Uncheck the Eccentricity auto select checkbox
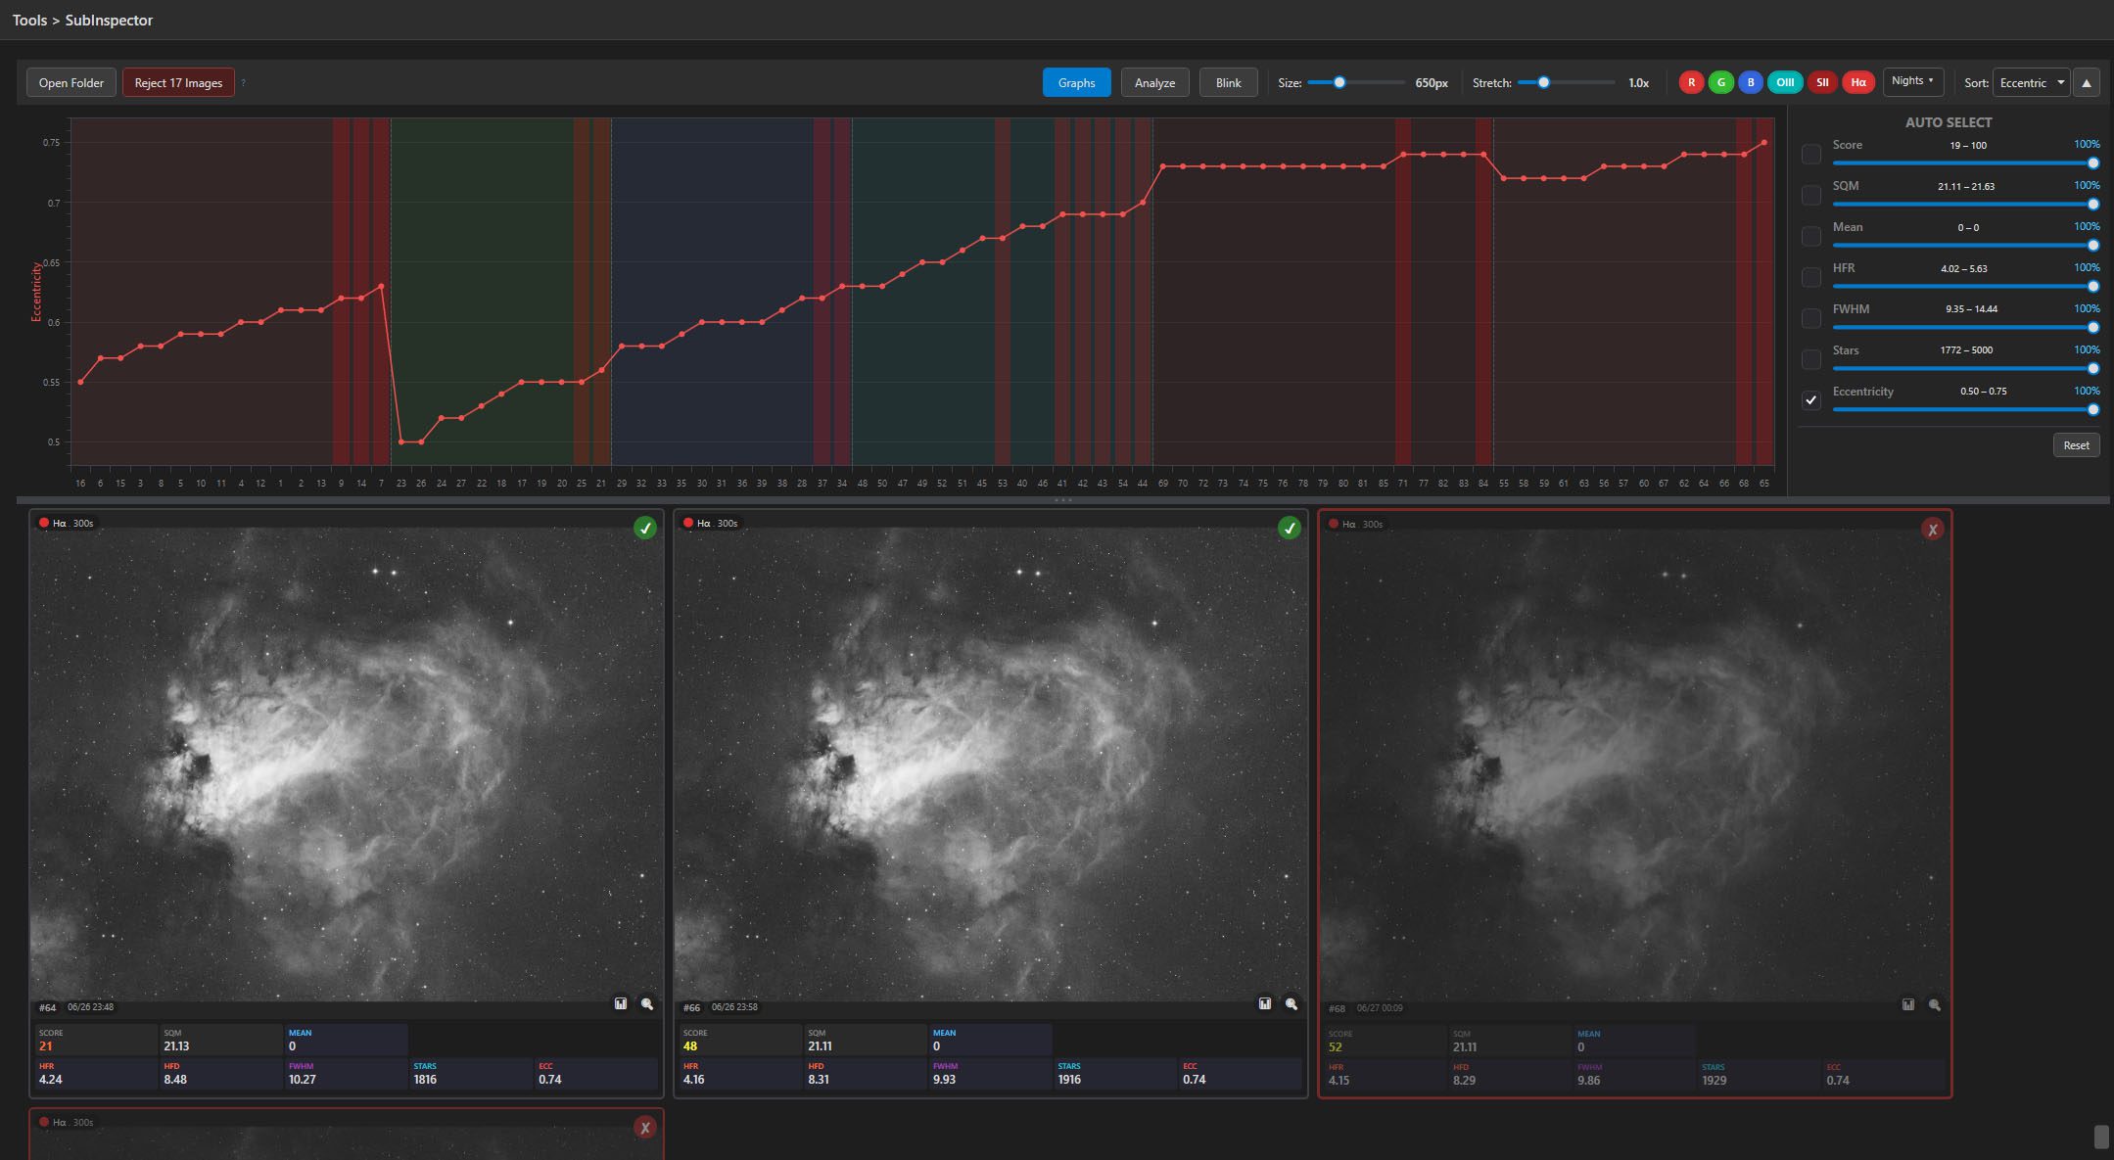Image resolution: width=2114 pixels, height=1160 pixels. 1810,400
